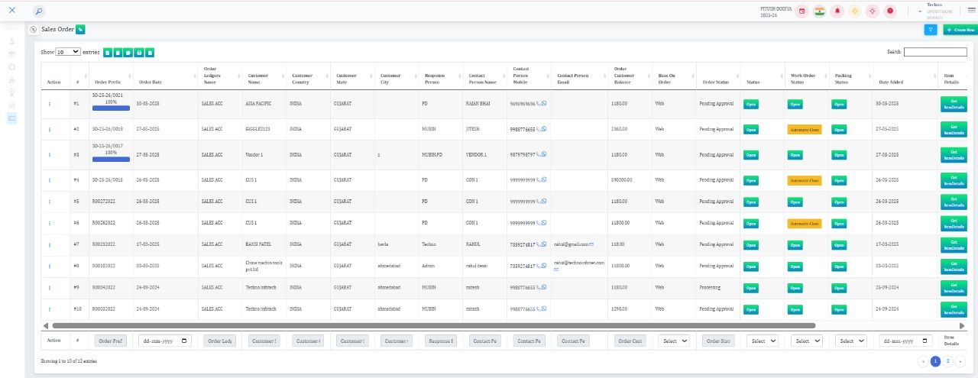Click the gear icon in left sidebar
The width and height of the screenshot is (978, 378).
click(x=11, y=67)
